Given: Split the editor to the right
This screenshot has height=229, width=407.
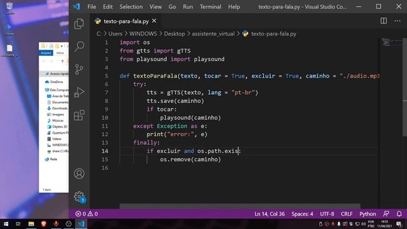Looking at the screenshot, I should pos(383,21).
